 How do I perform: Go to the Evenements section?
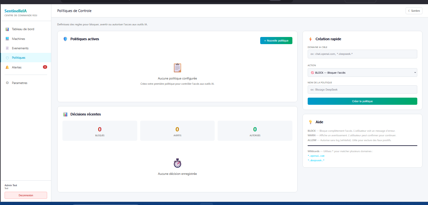click(x=20, y=48)
